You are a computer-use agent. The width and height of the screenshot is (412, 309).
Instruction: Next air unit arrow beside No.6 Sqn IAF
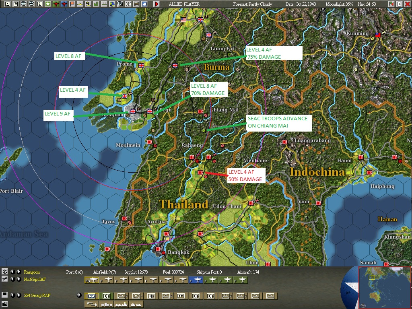pyautogui.click(x=19, y=279)
